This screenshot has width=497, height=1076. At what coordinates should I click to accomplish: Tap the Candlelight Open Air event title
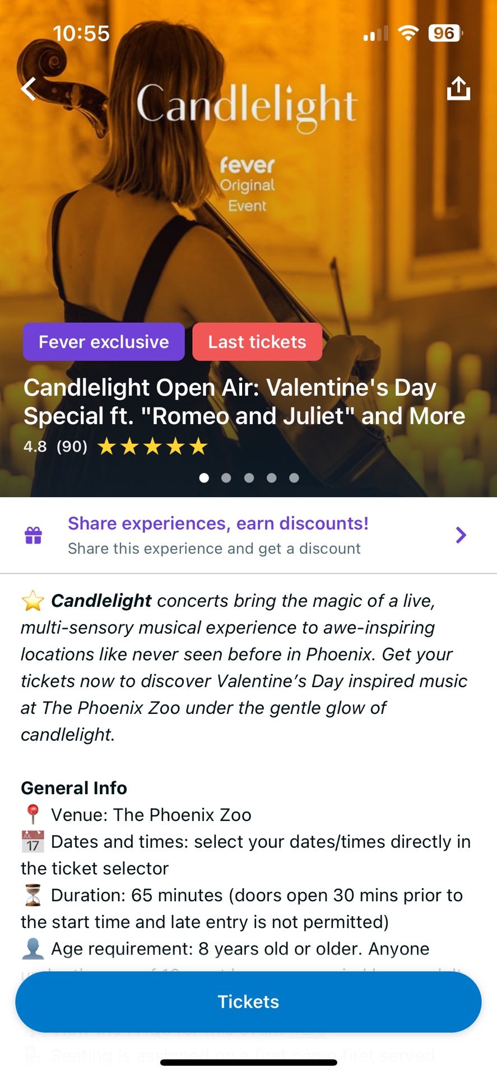pyautogui.click(x=244, y=401)
